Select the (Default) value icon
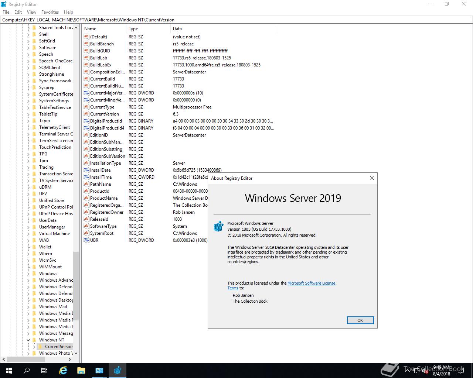Image resolution: width=473 pixels, height=378 pixels. [x=86, y=37]
